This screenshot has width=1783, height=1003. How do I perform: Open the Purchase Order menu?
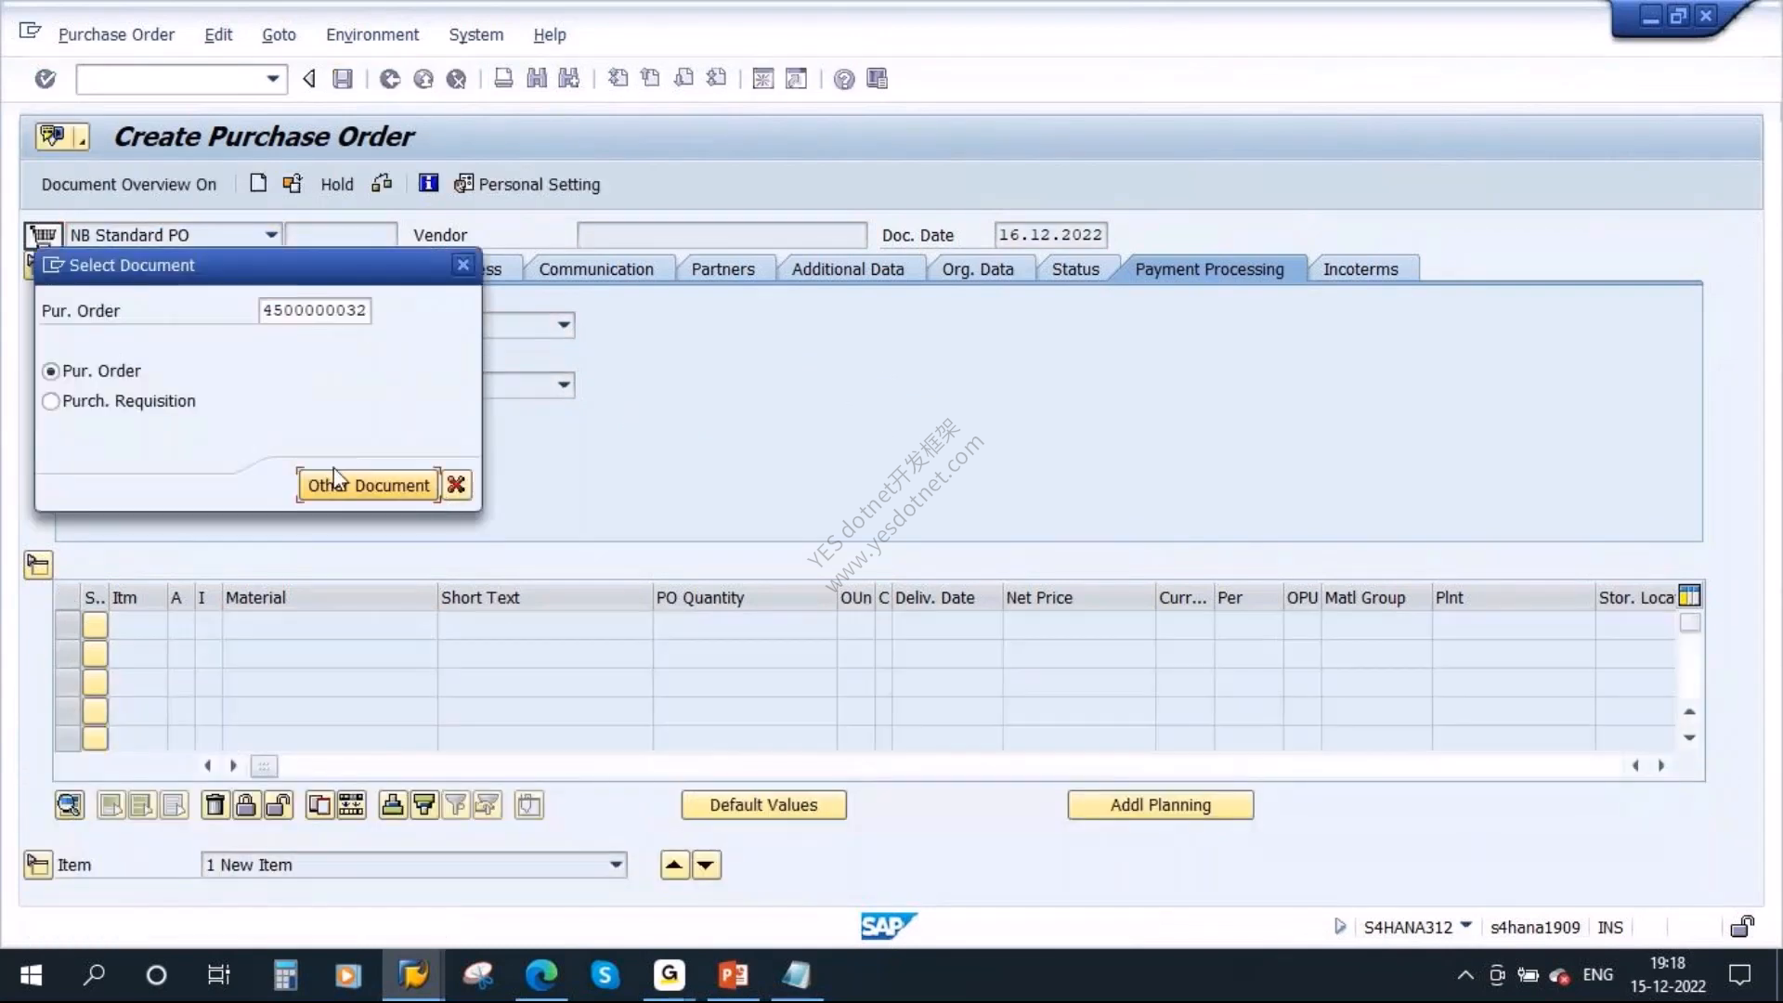pyautogui.click(x=116, y=34)
